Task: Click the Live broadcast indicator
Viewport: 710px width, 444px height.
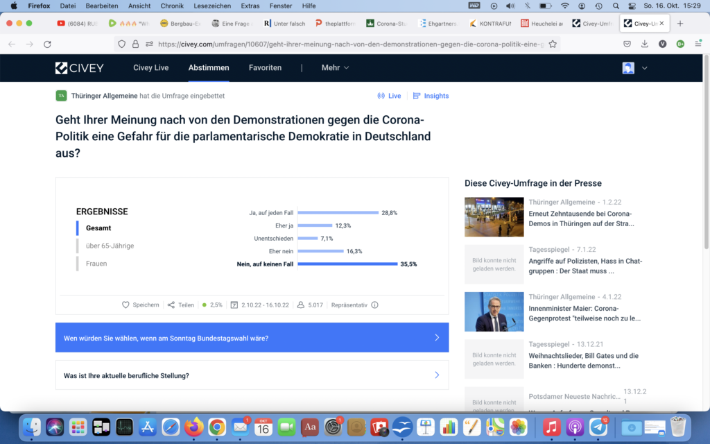Action: coord(389,96)
